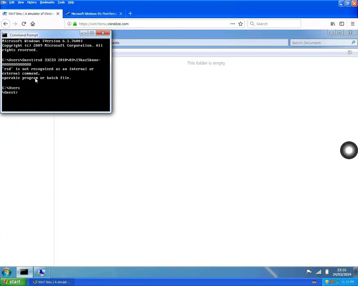Click inside the Command Prompt console
This screenshot has height=286, width=358.
point(56,75)
